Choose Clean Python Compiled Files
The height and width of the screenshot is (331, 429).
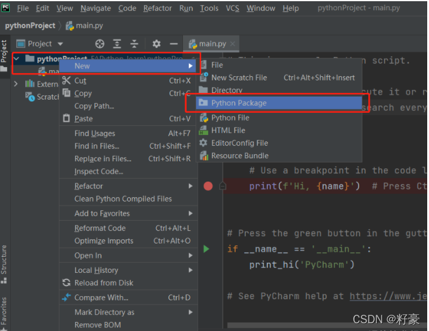128,198
